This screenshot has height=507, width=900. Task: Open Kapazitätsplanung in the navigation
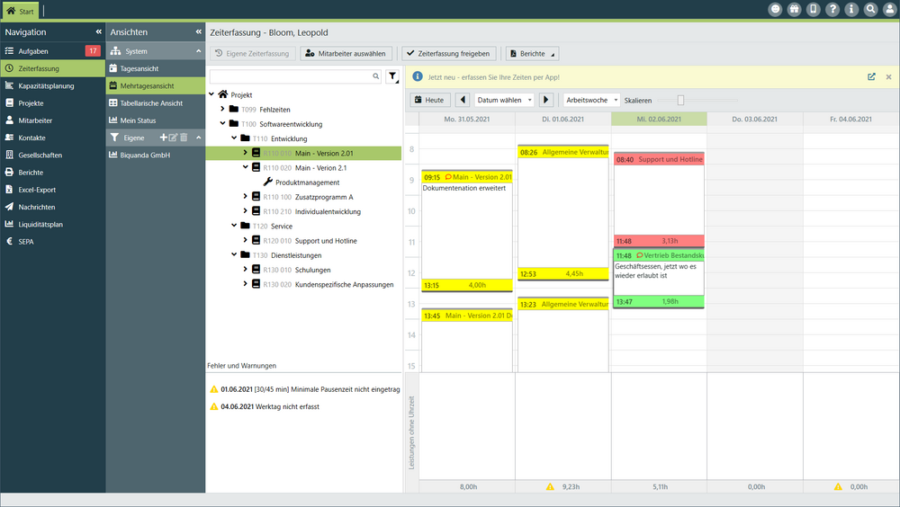46,86
